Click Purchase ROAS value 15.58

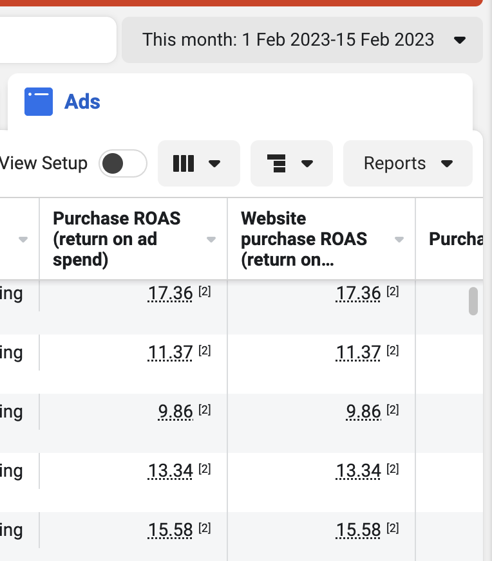point(170,530)
